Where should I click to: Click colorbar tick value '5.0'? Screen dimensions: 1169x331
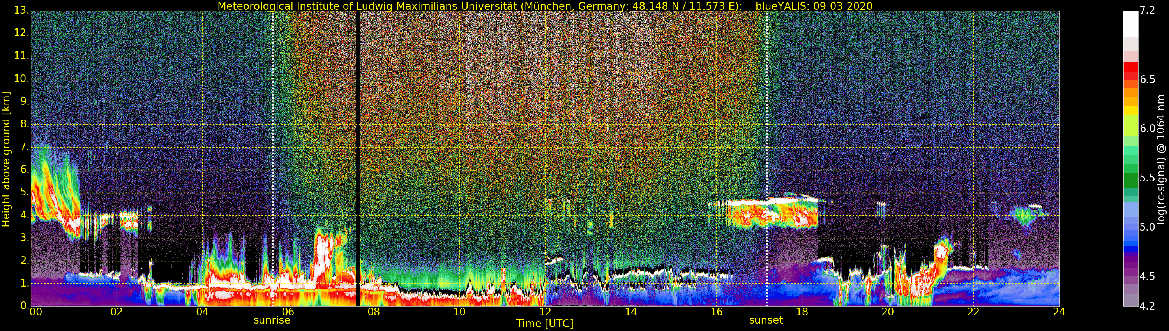1147,227
